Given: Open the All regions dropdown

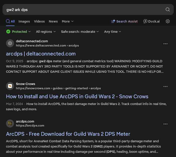Looking at the screenshot, I should (x=46, y=31).
